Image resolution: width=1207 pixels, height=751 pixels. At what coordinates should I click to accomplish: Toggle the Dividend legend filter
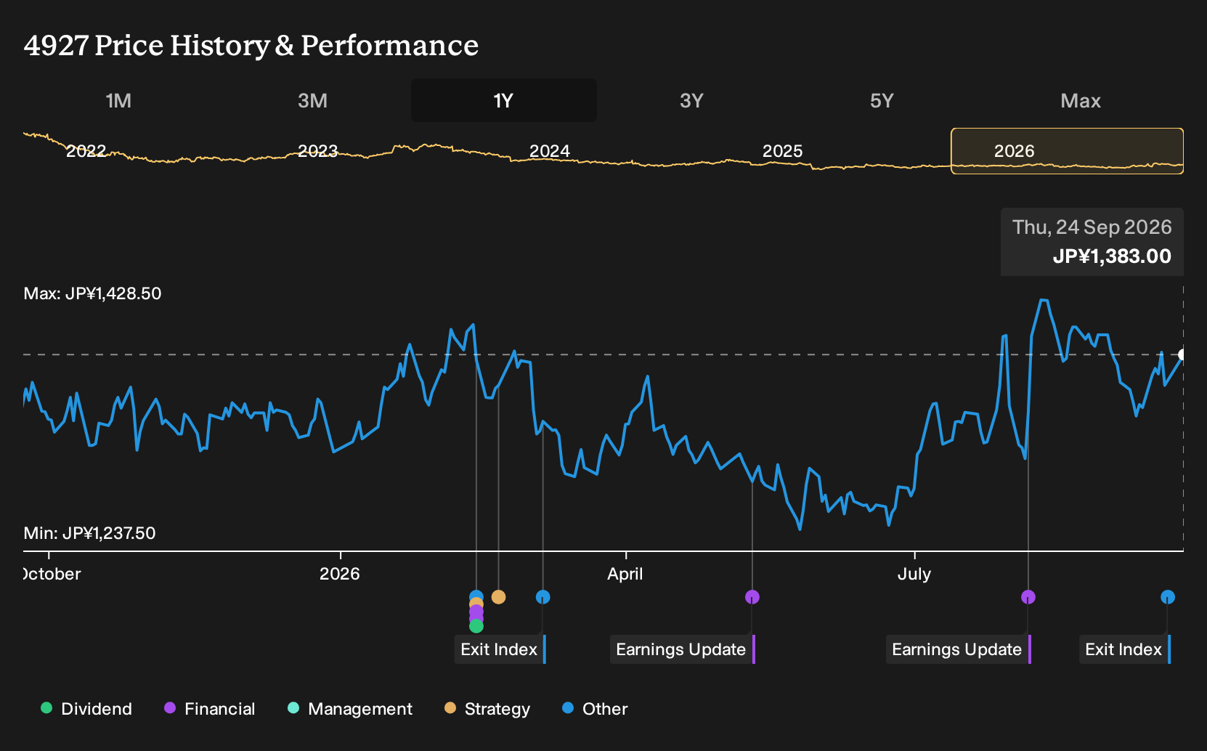(86, 709)
